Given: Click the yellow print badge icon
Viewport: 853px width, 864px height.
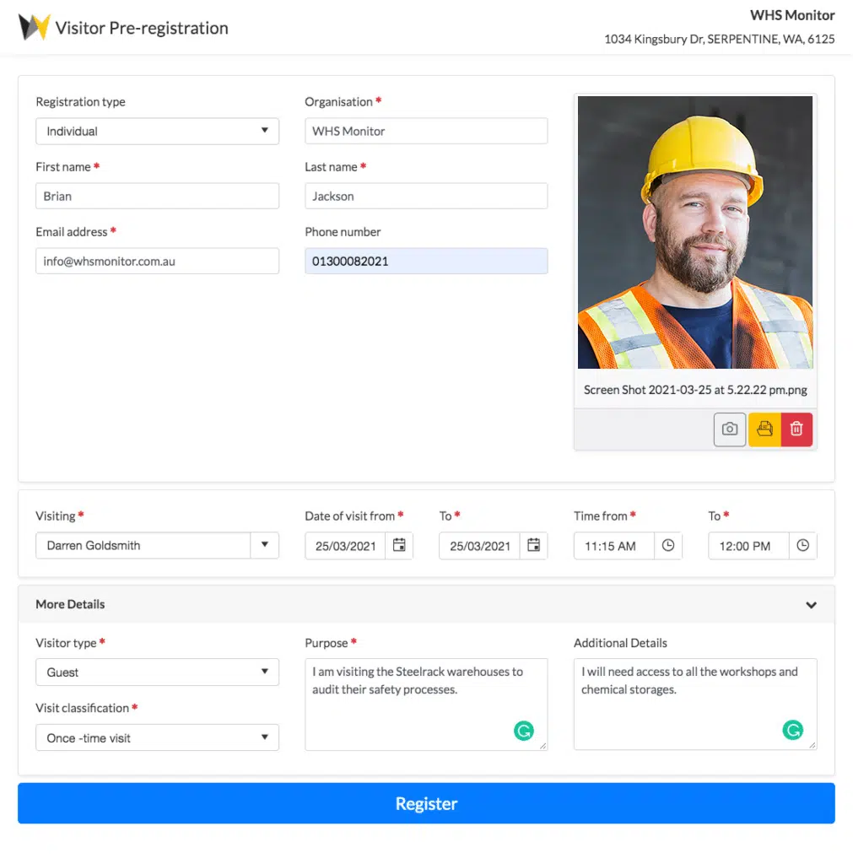Looking at the screenshot, I should coord(764,429).
